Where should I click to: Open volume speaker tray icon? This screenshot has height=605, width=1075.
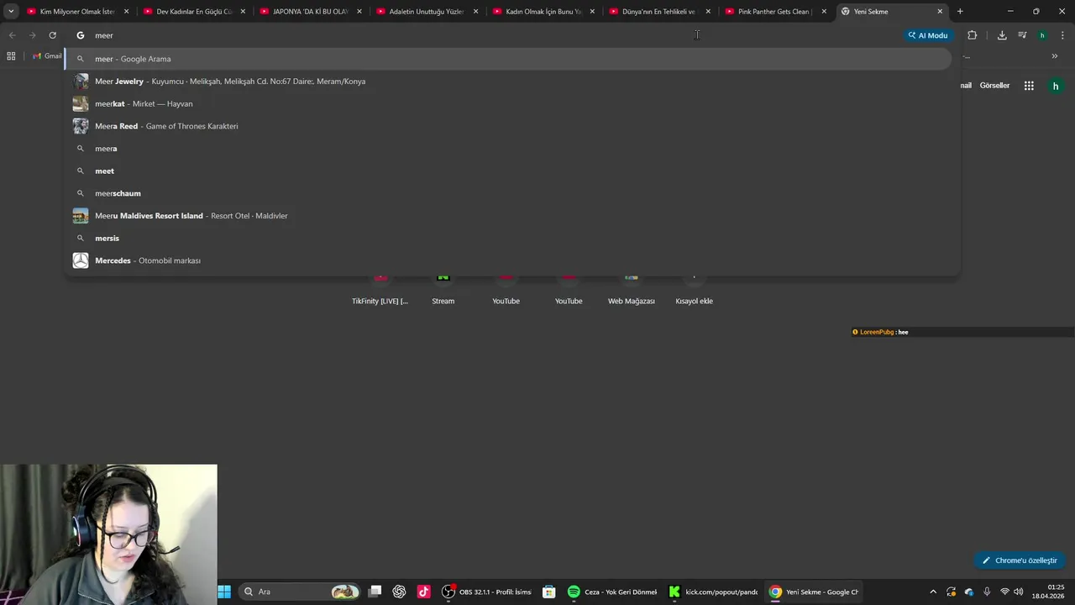click(1019, 592)
